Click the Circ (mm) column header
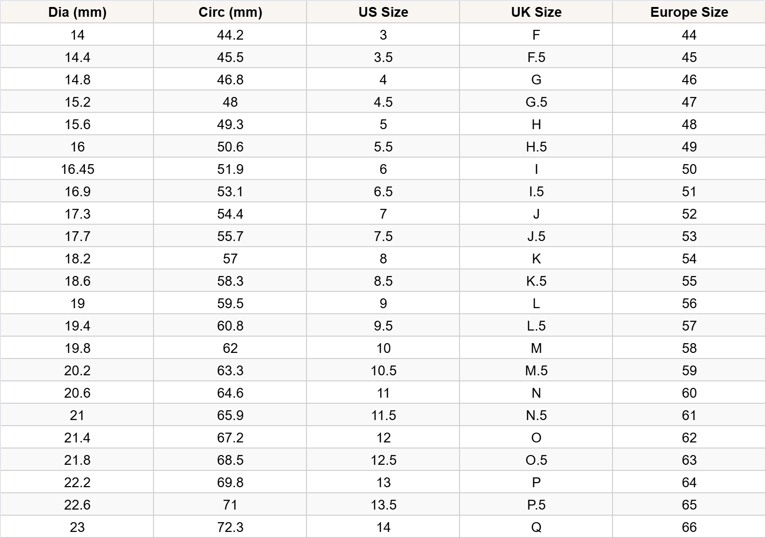766x538 pixels. pos(230,12)
